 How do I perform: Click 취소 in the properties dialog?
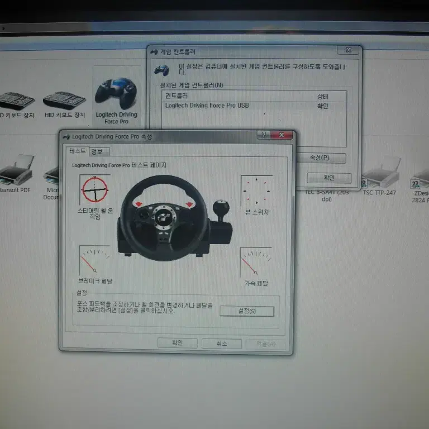[x=222, y=344]
